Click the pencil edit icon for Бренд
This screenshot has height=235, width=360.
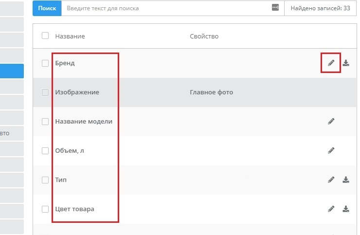pos(331,63)
